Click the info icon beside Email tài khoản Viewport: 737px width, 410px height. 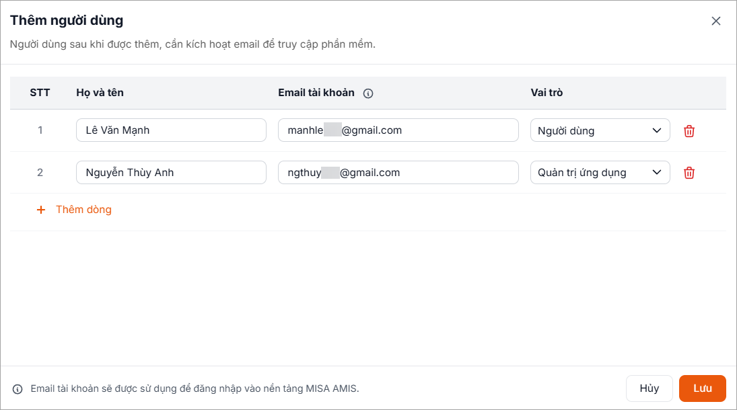(368, 93)
